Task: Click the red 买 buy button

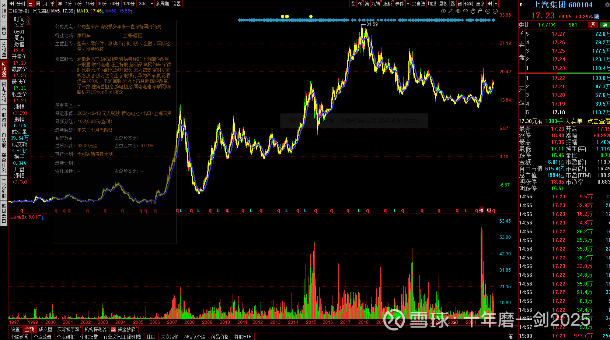Action: pos(593,25)
